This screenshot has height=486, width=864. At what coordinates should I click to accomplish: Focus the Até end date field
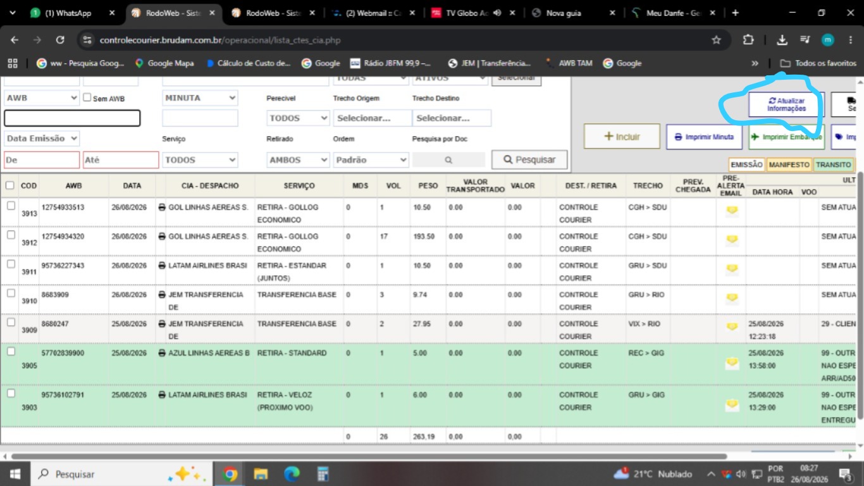[121, 160]
